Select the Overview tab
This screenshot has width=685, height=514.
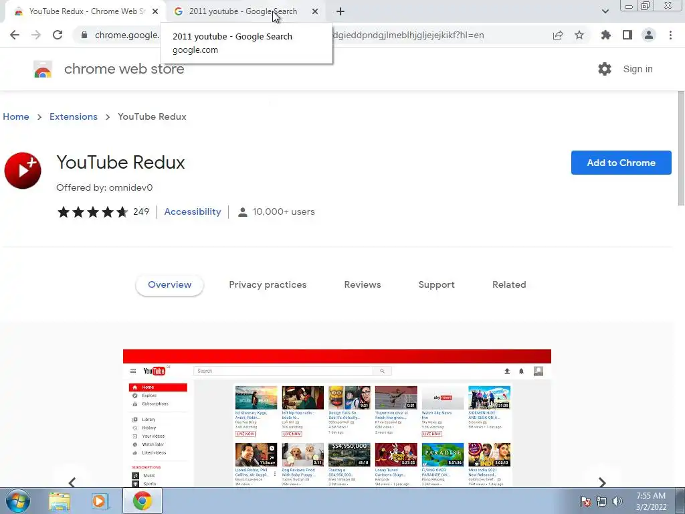[x=169, y=284]
